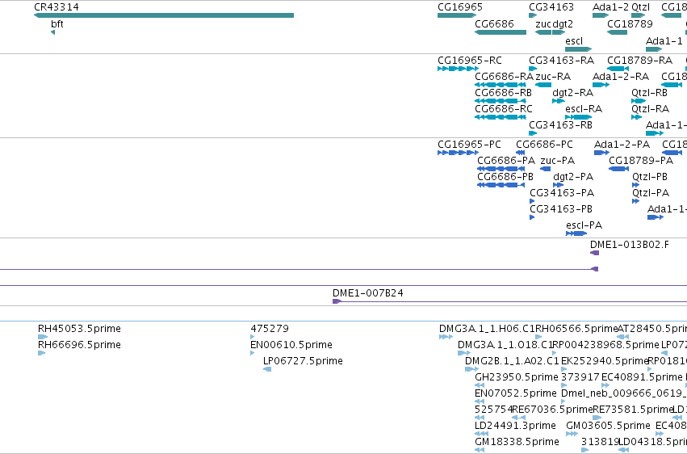The width and height of the screenshot is (687, 454).
Task: Click the RE73581.5prime EST label
Action: click(x=633, y=410)
